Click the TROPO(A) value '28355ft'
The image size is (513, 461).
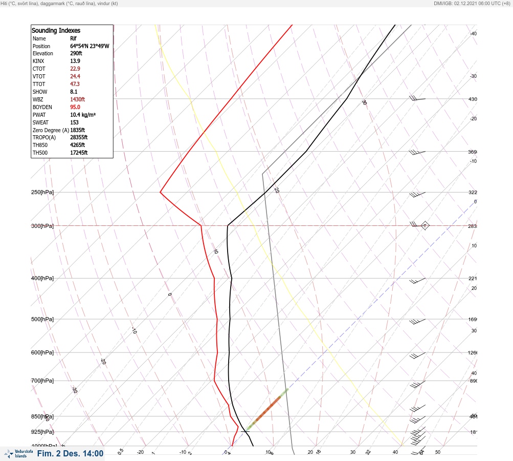pos(79,137)
